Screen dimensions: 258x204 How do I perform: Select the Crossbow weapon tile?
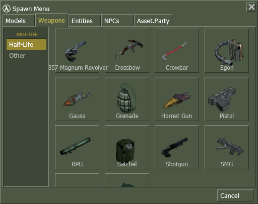pos(127,51)
